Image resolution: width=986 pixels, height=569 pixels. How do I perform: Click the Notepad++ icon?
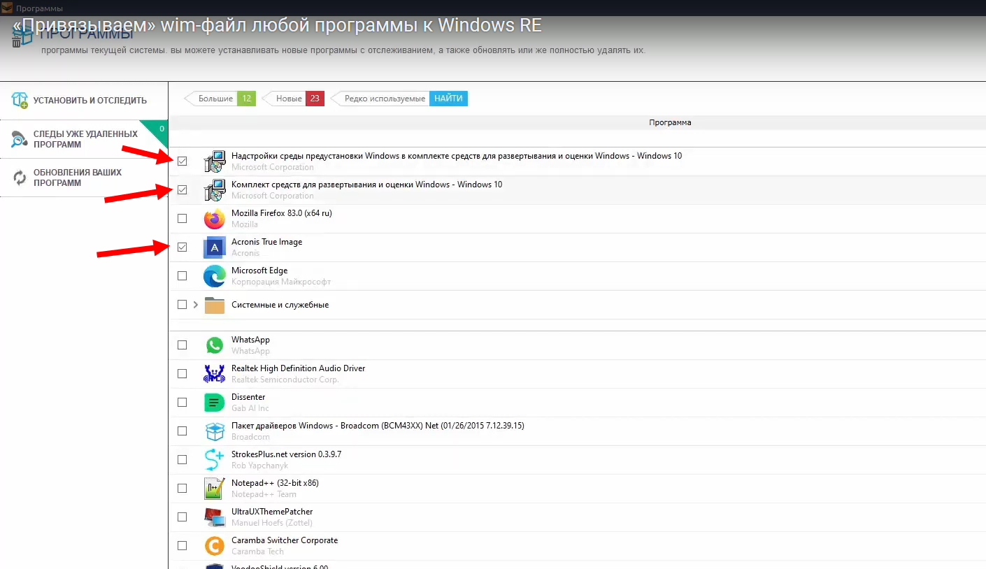(x=214, y=489)
